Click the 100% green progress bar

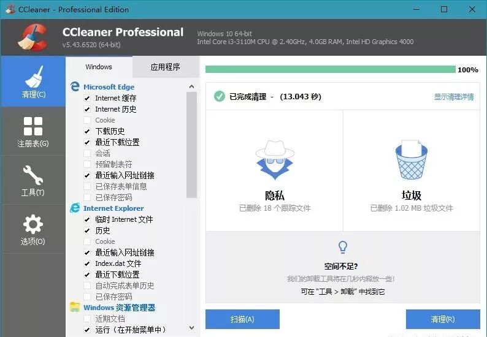tap(331, 69)
